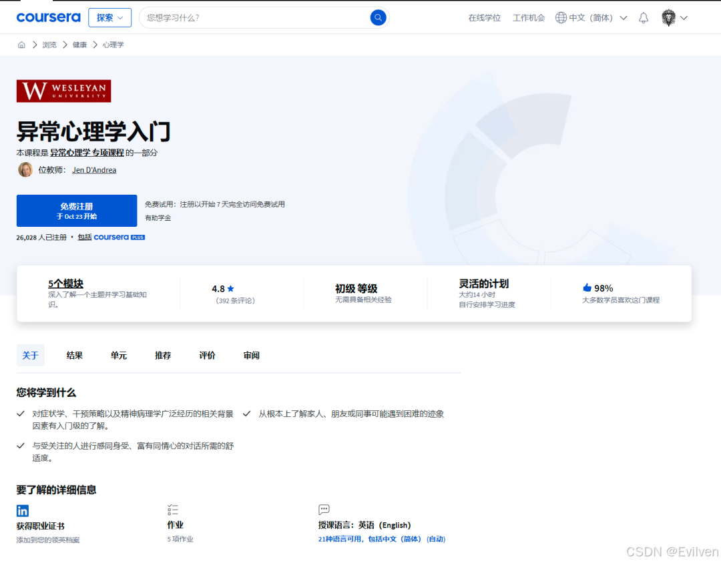Click instructor Jen D'Andrea's photo
The width and height of the screenshot is (721, 563).
25,169
